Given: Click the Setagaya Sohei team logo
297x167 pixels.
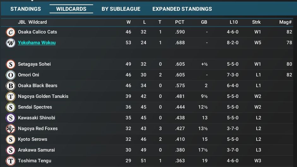Looking at the screenshot, I should [11, 64].
